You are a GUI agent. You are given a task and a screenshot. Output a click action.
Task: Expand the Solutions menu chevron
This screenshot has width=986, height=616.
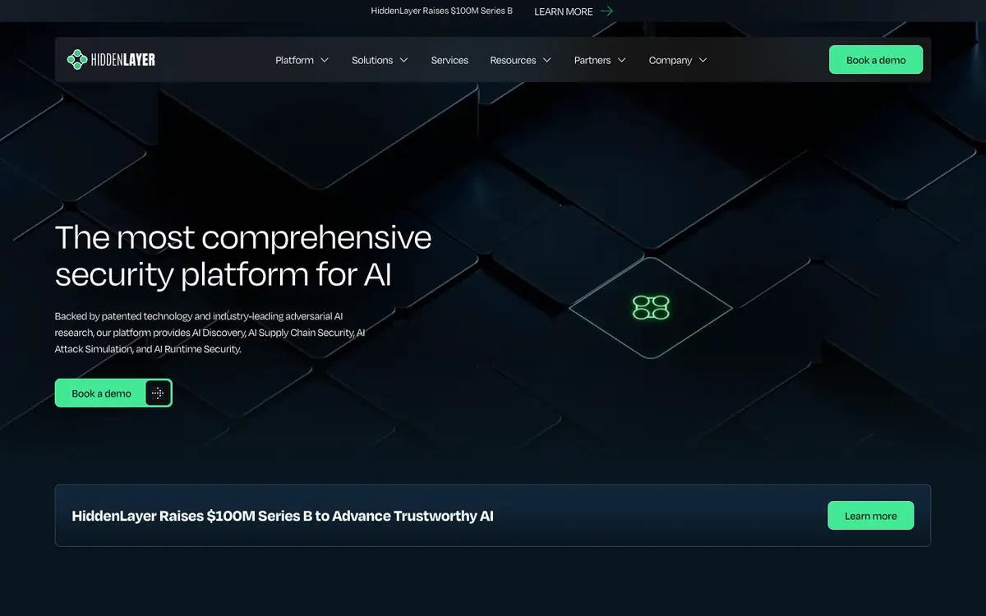click(x=403, y=60)
